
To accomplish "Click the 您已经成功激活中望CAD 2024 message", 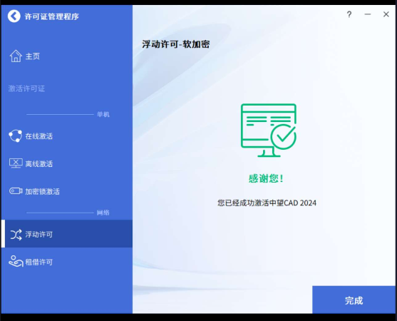I will coord(267,203).
